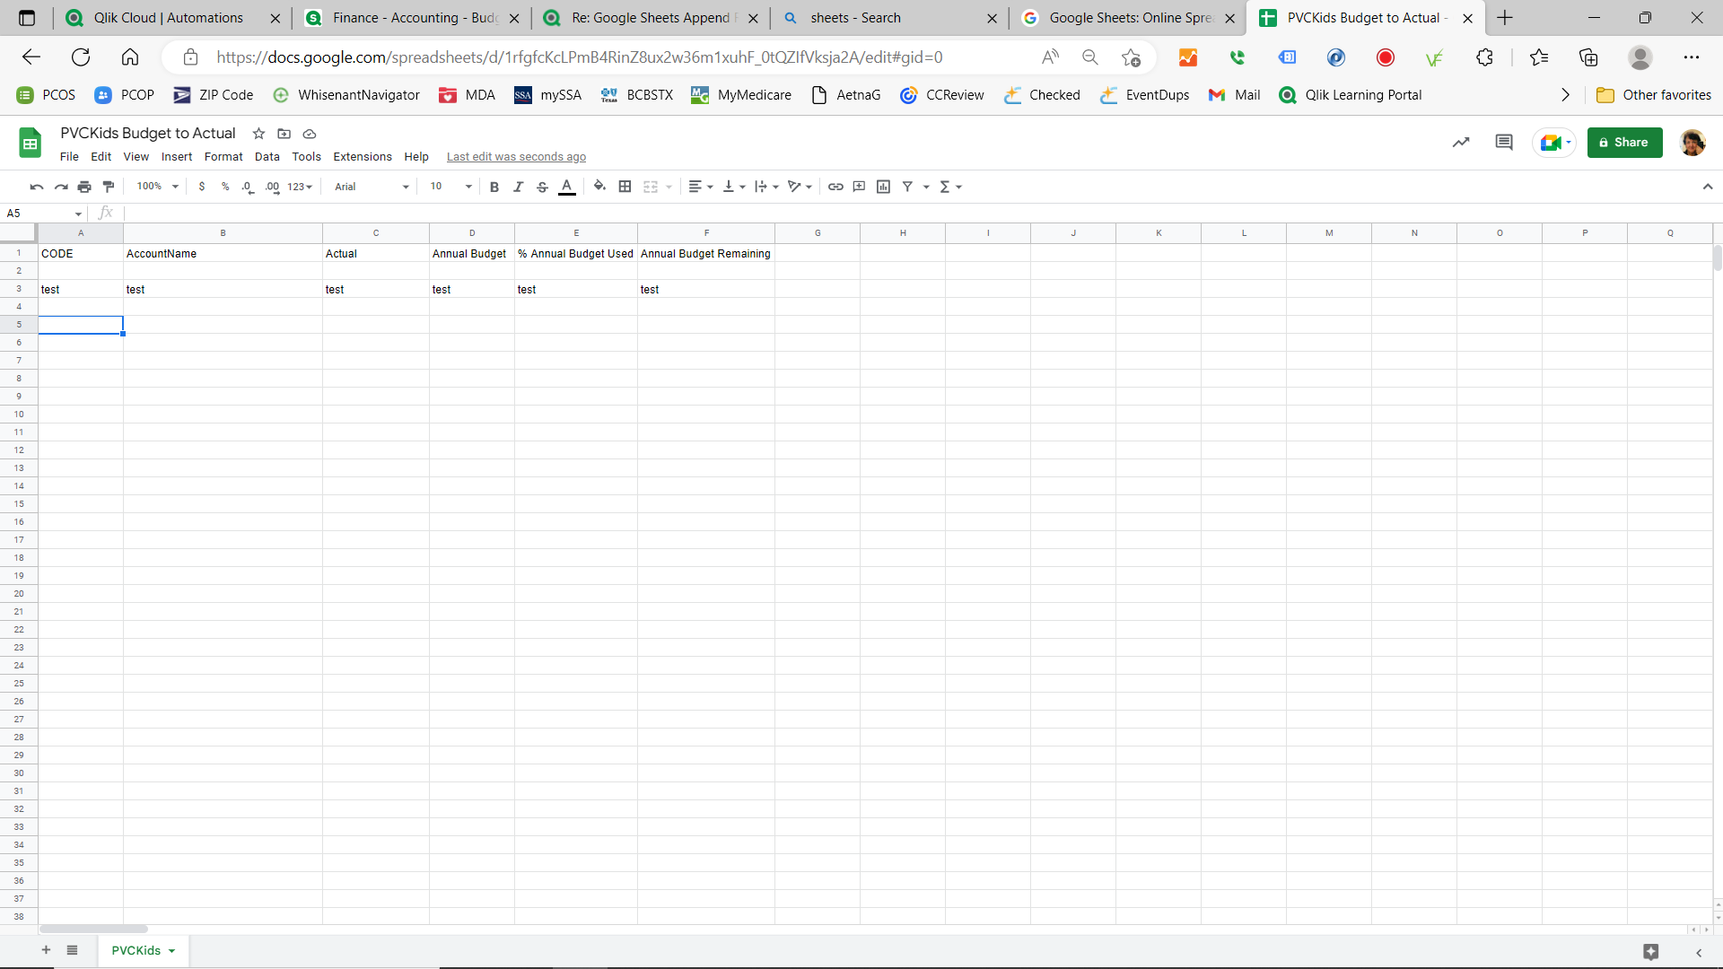Toggle strikethrough formatting
This screenshot has height=969, width=1723.
[x=542, y=187]
